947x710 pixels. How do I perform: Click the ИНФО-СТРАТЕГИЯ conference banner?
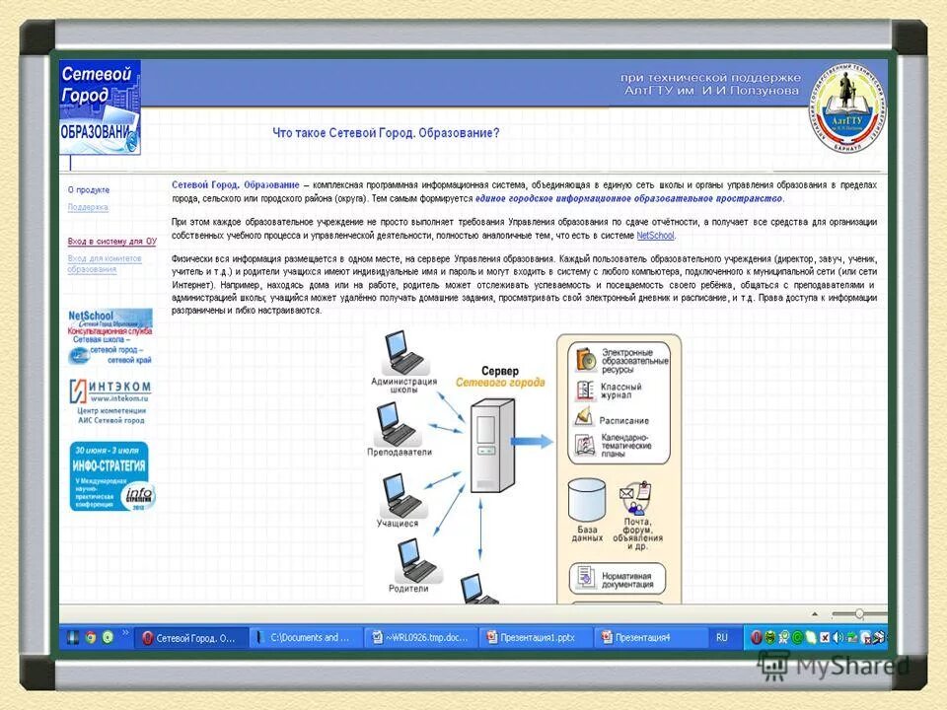click(111, 477)
